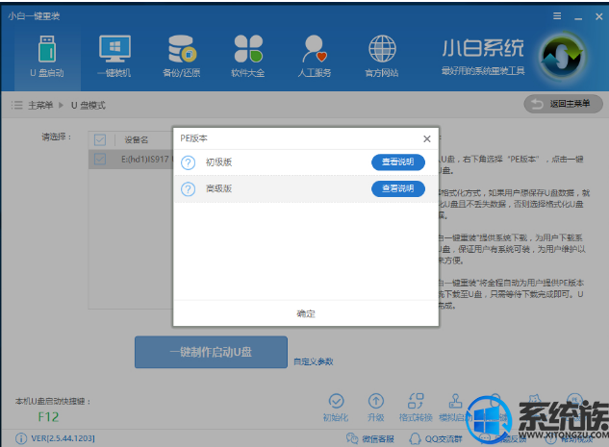Click the 返回主菜单 button
The height and width of the screenshot is (447, 609).
[563, 104]
